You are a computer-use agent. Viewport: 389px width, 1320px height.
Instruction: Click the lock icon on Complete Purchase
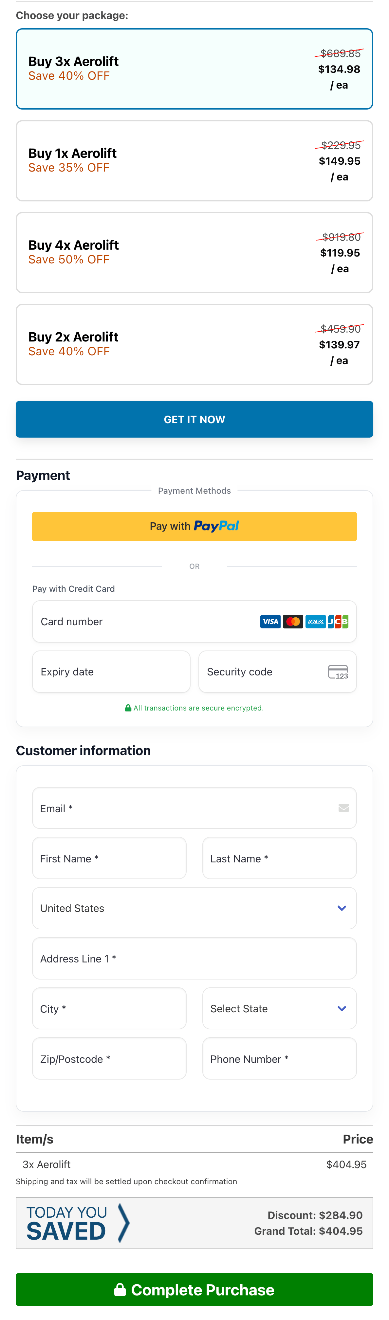pos(120,1290)
